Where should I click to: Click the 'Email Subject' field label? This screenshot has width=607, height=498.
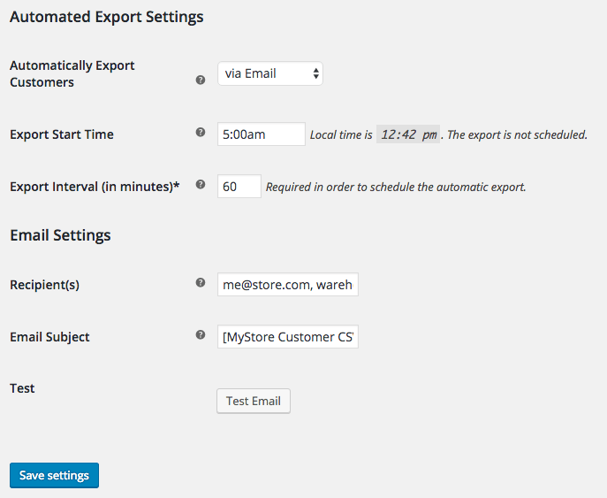tap(49, 337)
